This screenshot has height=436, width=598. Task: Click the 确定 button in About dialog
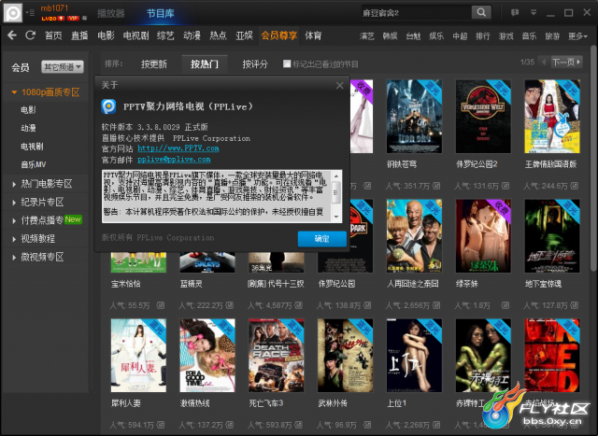click(321, 239)
